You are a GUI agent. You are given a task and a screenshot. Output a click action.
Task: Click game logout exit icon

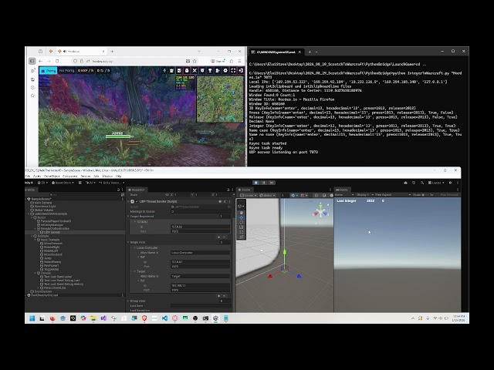click(x=241, y=71)
